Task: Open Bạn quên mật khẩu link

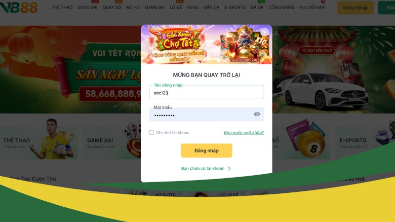Action: pyautogui.click(x=244, y=132)
